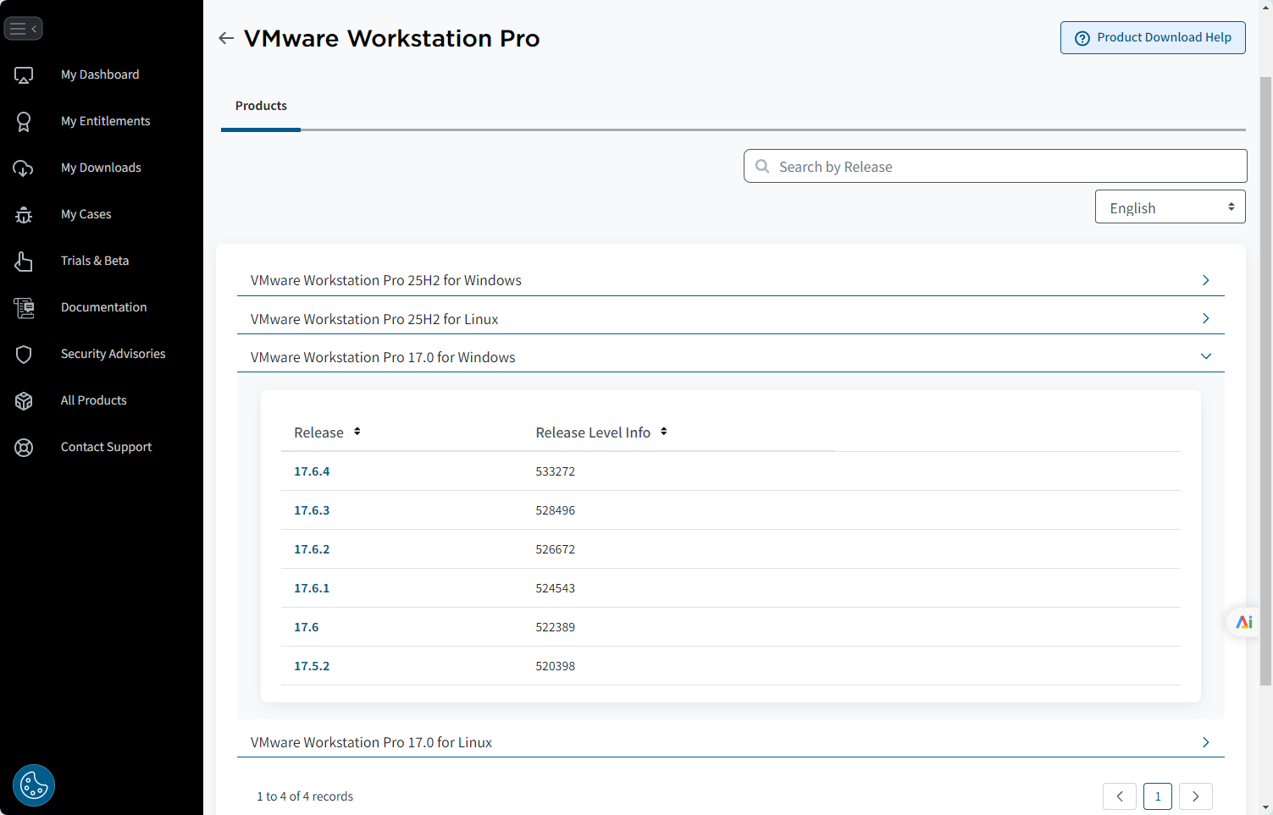
Task: Click build number 528496
Action: [x=556, y=510]
